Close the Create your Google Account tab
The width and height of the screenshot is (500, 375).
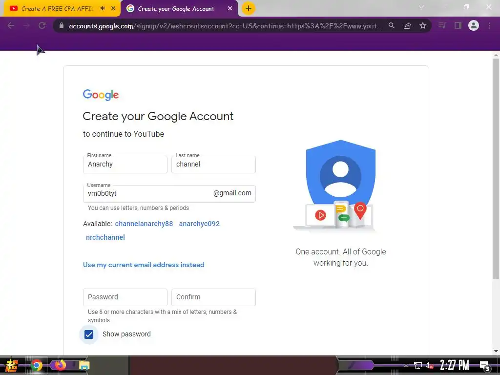point(230,9)
